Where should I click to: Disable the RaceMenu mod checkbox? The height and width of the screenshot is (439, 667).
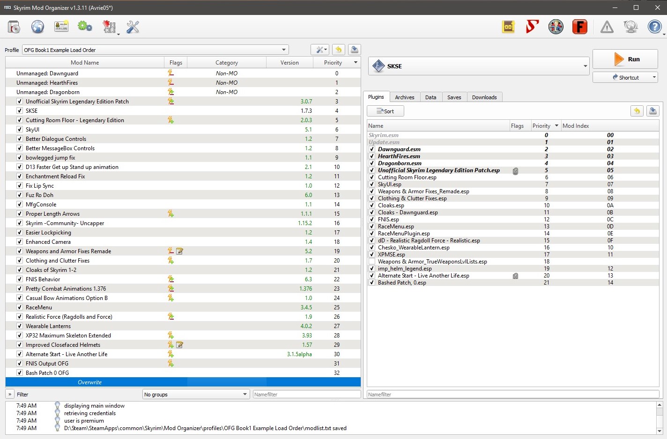click(x=20, y=307)
